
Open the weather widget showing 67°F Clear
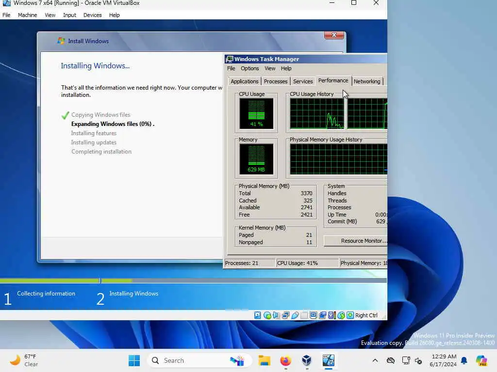click(23, 360)
